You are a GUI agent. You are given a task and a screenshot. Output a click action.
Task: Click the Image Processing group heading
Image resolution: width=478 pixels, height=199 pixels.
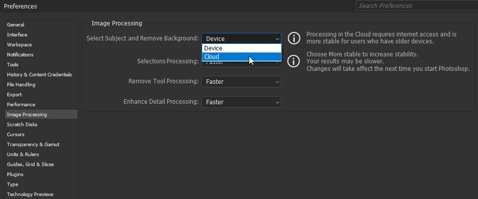[x=117, y=23]
